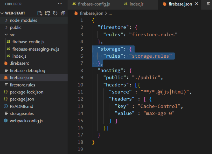The height and width of the screenshot is (154, 213).
Task: Place cursor on "**/*.@(js|html)" string
Action: (x=165, y=92)
